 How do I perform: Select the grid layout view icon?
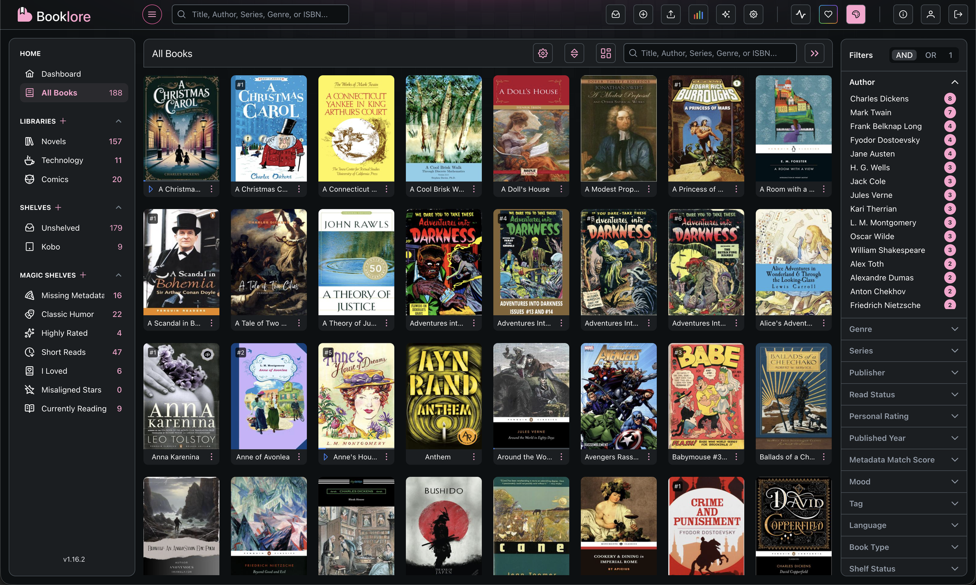[606, 53]
